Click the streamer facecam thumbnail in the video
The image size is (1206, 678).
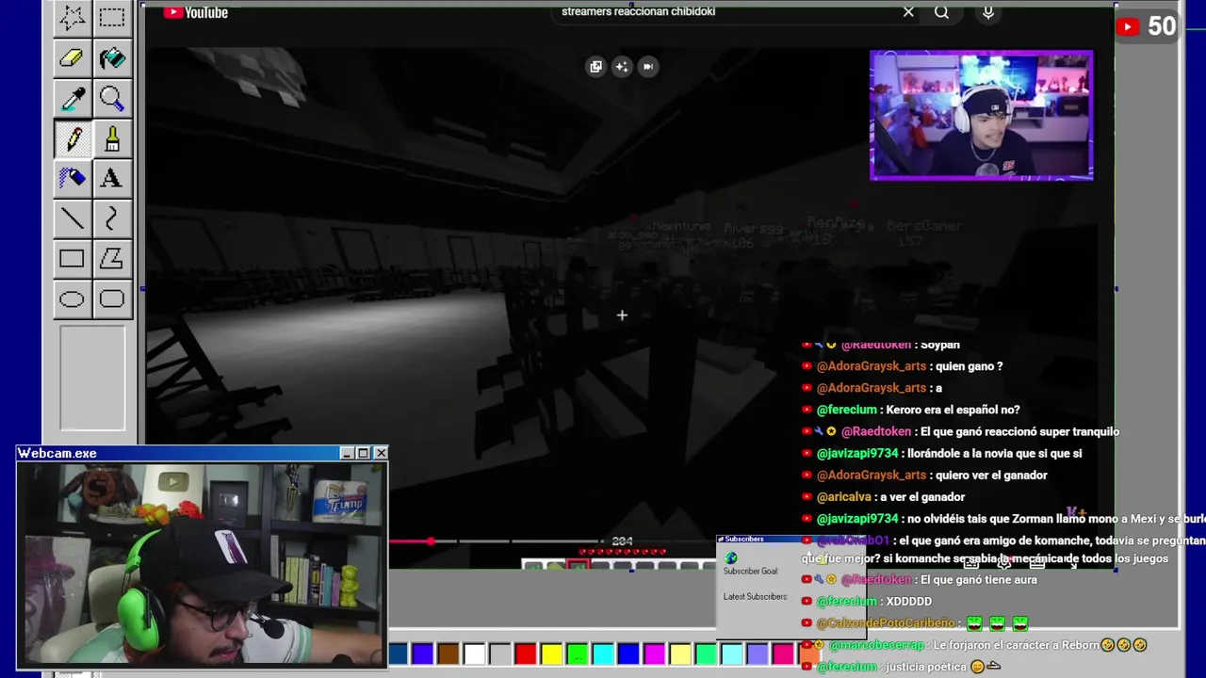[x=981, y=115]
